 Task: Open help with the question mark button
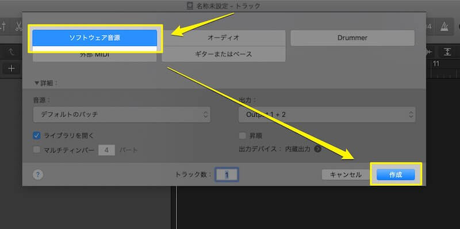pos(38,175)
